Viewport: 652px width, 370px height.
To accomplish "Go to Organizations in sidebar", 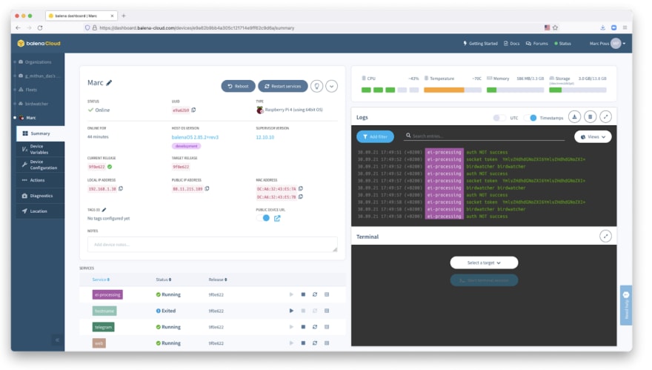I will coord(38,62).
